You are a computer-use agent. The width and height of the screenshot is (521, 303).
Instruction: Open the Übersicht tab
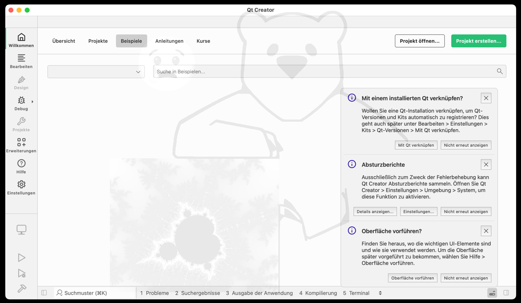(x=63, y=41)
